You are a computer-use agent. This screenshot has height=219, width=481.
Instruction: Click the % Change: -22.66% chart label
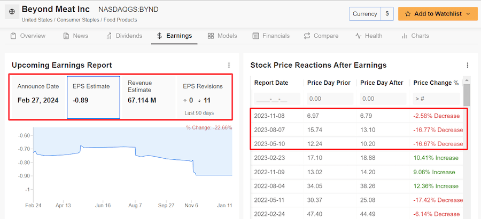(x=209, y=127)
